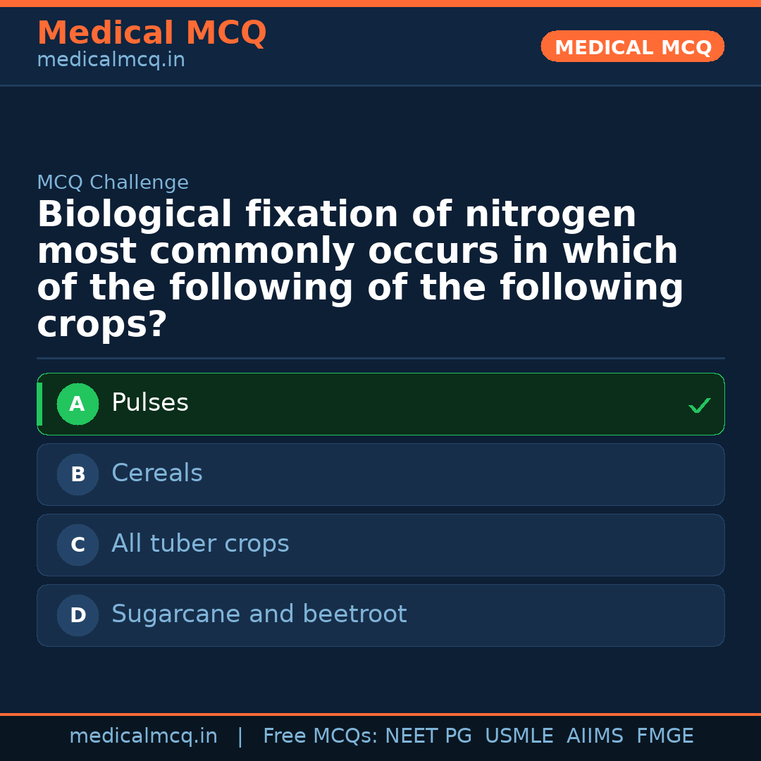Click the orange MEDICAL MCQ badge
Screen dimensions: 761x761
point(633,47)
